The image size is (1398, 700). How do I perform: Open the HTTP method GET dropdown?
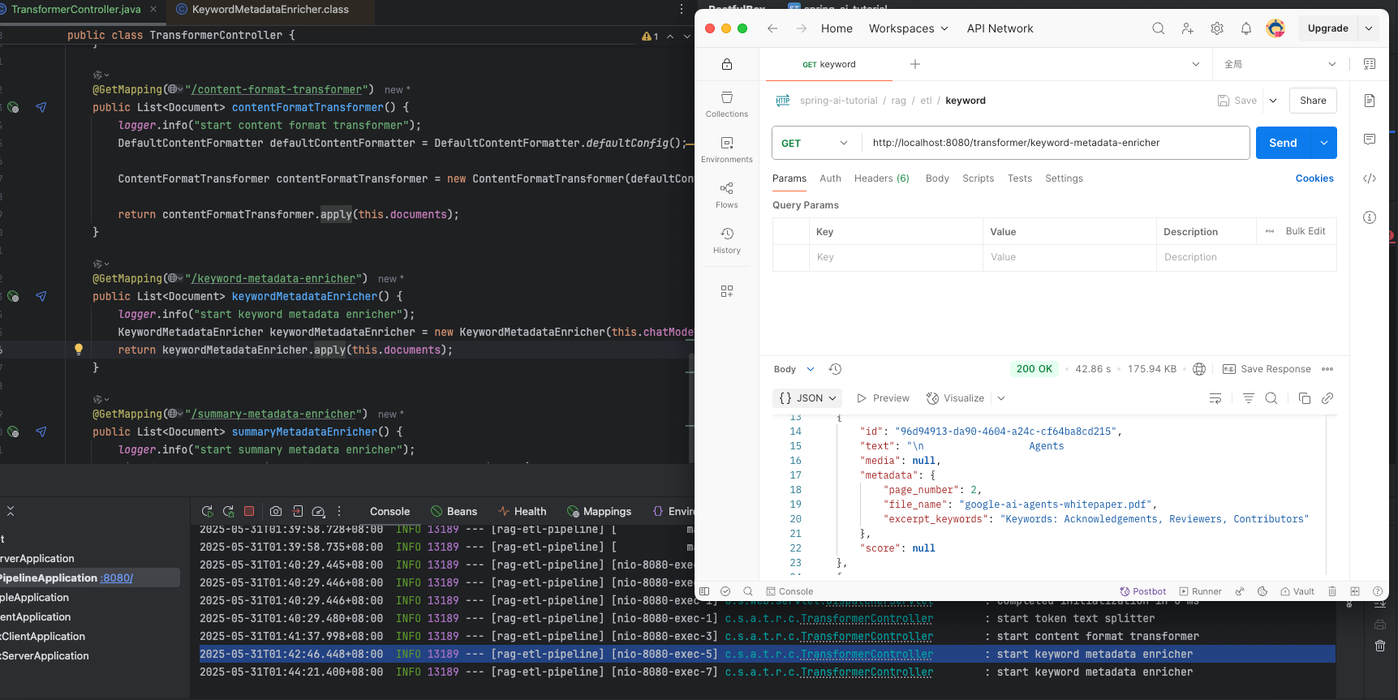(x=816, y=143)
